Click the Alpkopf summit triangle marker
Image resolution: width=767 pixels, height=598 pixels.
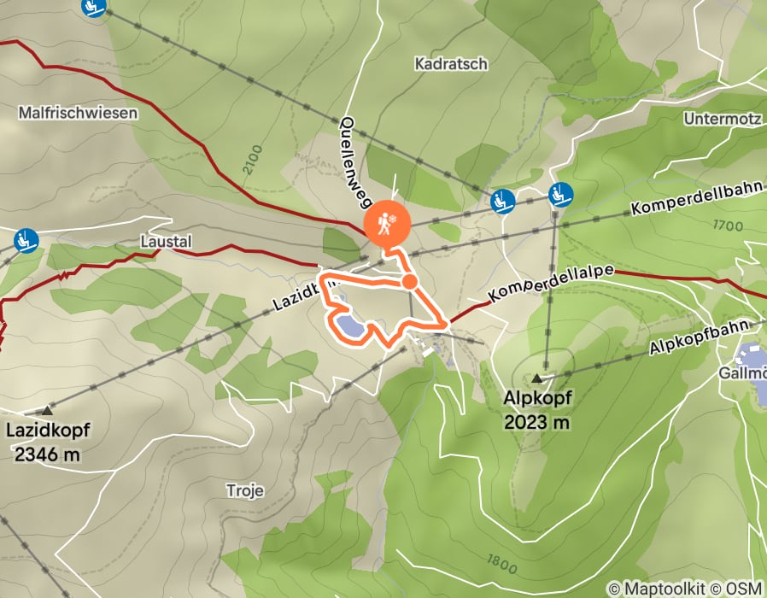tap(537, 378)
